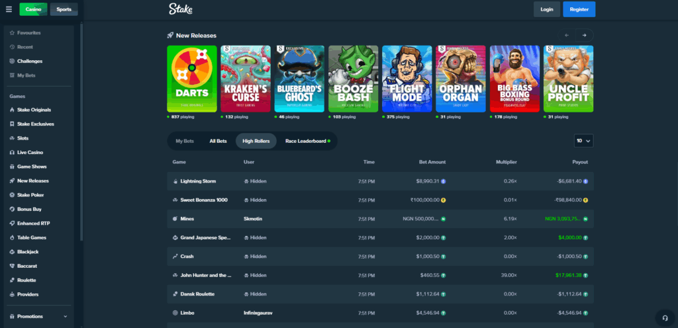Image resolution: width=678 pixels, height=328 pixels.
Task: Click the Mines bomb icon in bets table
Action: [x=175, y=219]
